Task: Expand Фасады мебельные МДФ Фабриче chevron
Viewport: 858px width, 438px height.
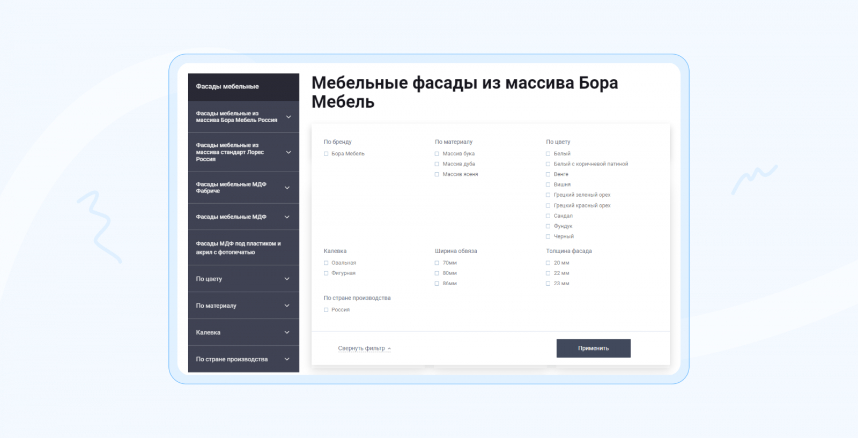Action: pos(287,188)
